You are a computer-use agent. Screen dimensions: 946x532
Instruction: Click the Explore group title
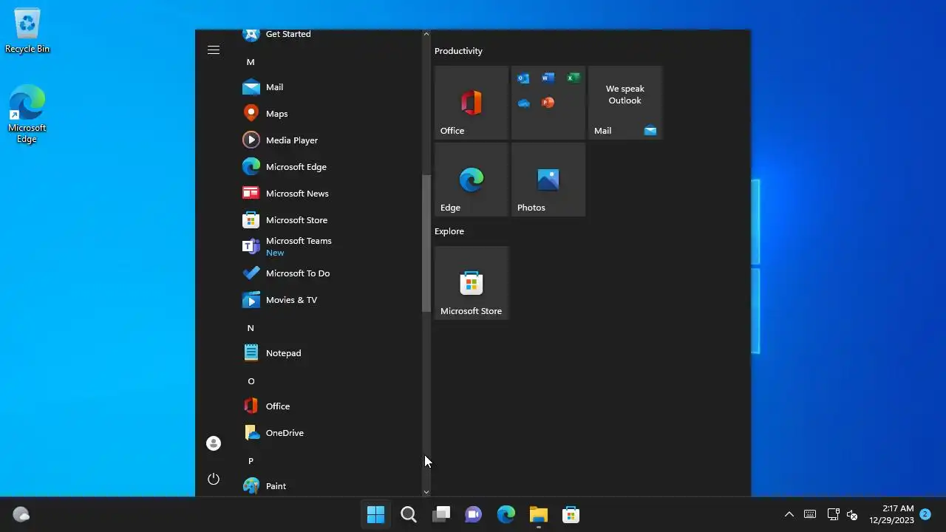click(x=449, y=231)
